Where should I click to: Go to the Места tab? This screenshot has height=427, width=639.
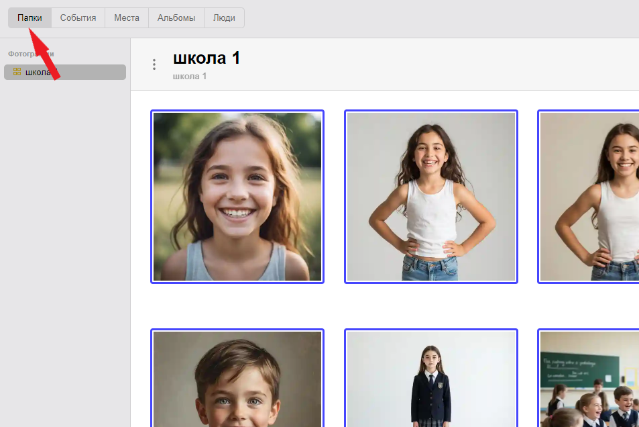[126, 18]
